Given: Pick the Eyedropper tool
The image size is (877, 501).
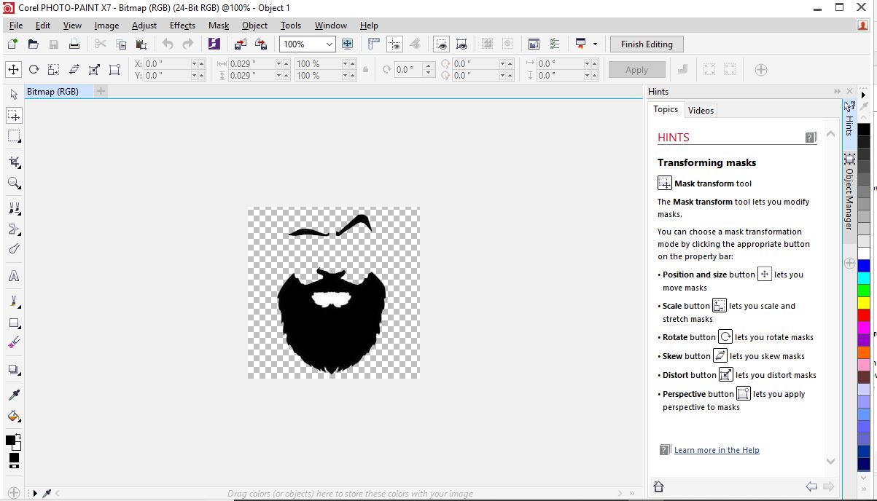Looking at the screenshot, I should [x=14, y=395].
